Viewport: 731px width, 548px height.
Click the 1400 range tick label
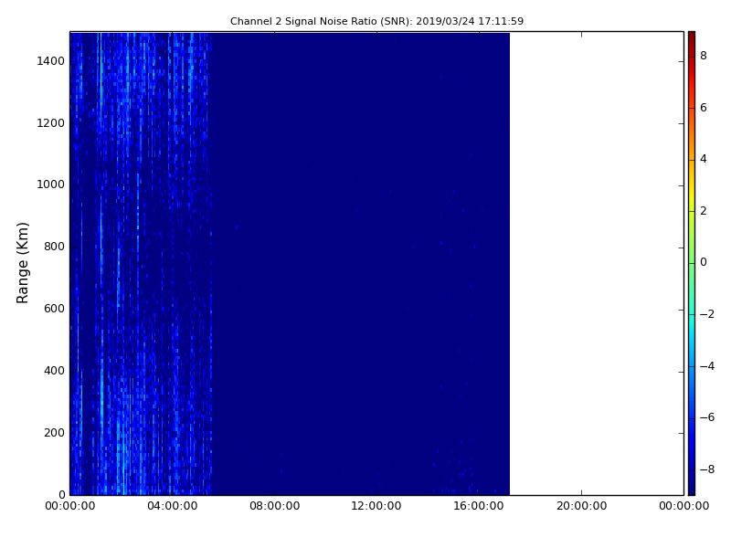50,61
